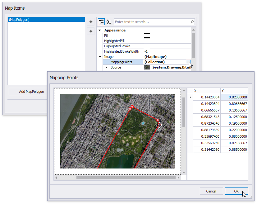Click the search magnifier icon
257x204 pixels.
[192, 22]
